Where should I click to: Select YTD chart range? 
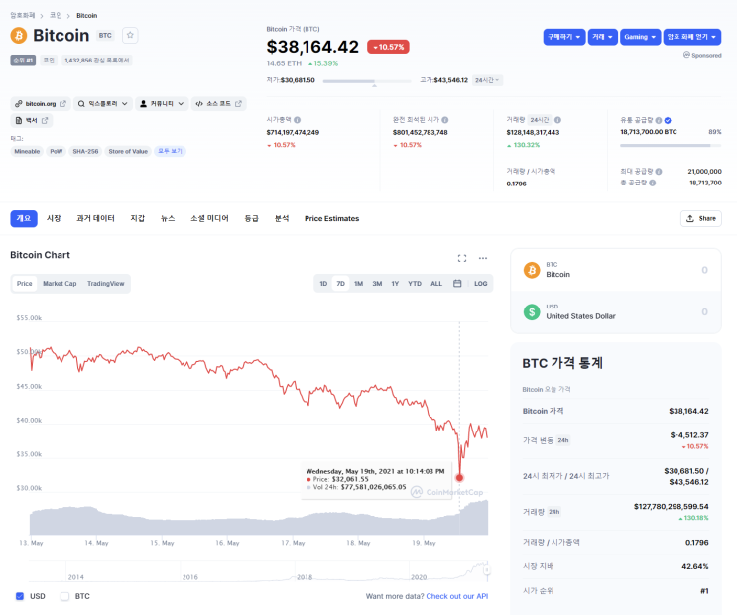point(415,283)
